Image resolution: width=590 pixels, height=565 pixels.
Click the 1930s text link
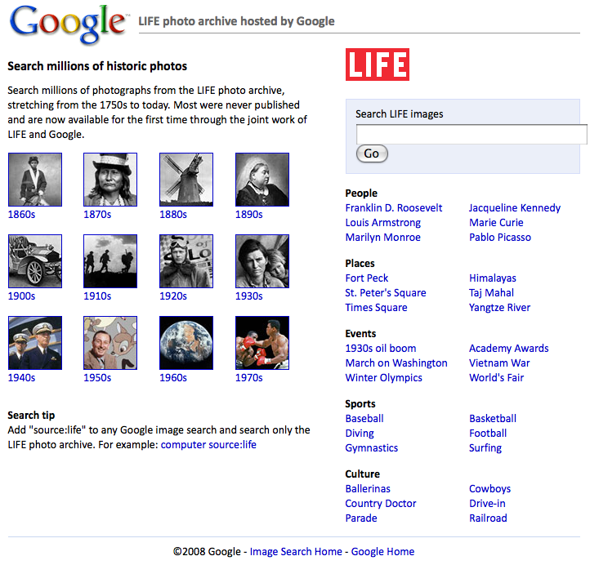(249, 296)
